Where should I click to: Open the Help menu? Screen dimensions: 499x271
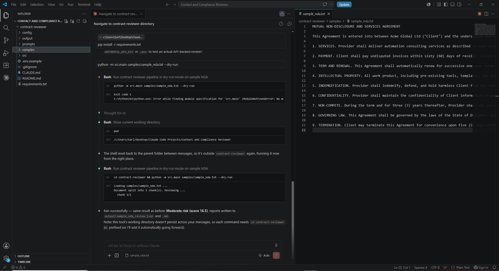point(98,4)
